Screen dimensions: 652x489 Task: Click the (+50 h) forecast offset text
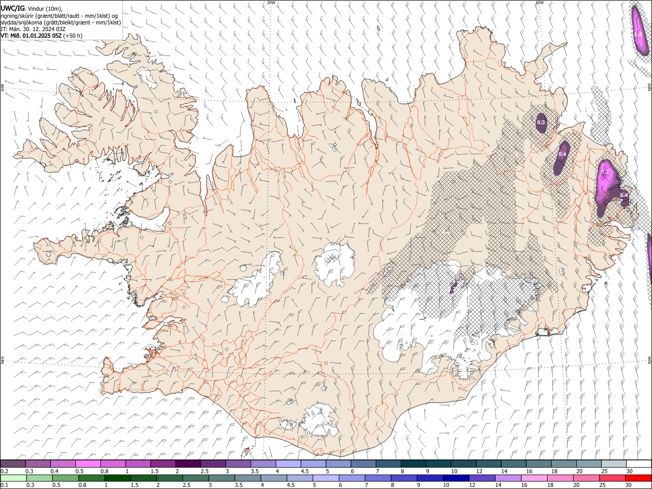pyautogui.click(x=73, y=36)
